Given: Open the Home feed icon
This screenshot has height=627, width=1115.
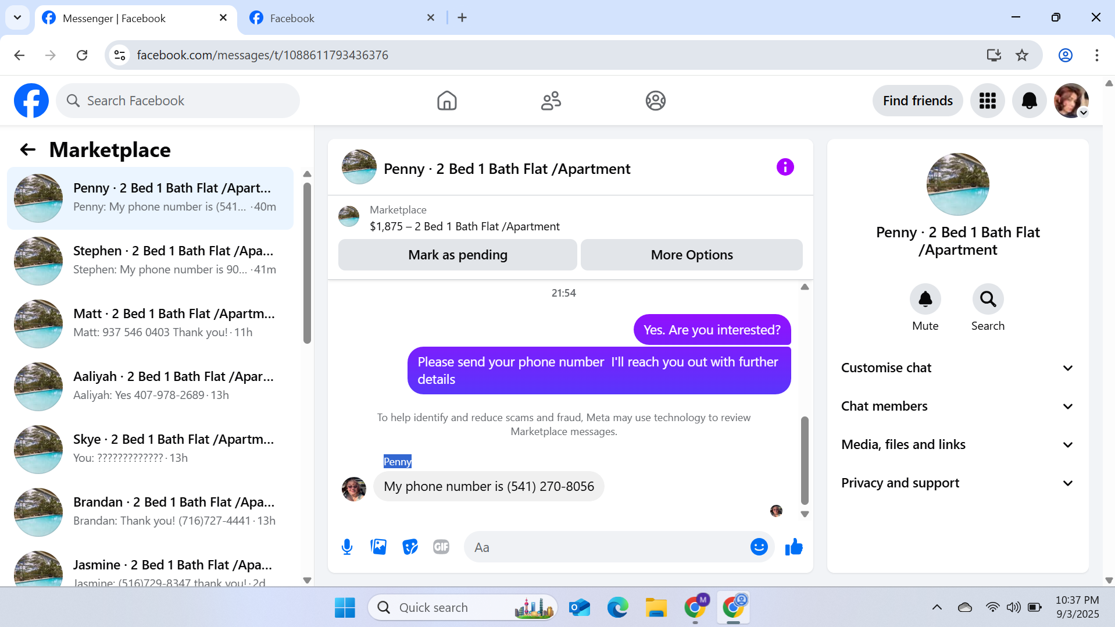Looking at the screenshot, I should pos(446,101).
